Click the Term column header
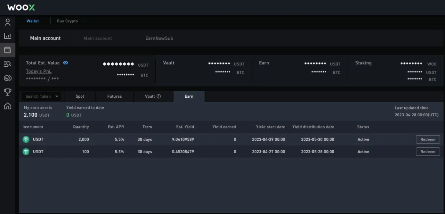This screenshot has height=214, width=445. (147, 127)
